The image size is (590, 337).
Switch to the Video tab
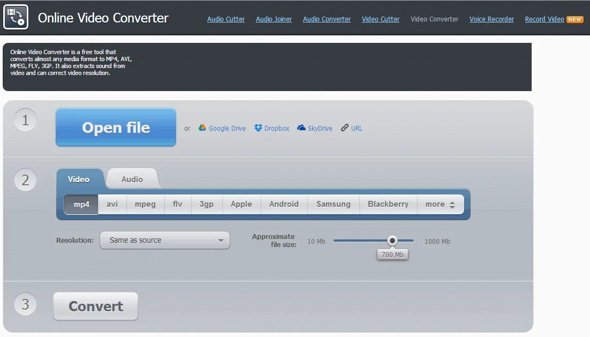pos(79,179)
